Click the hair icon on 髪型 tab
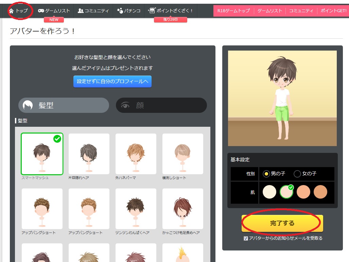The width and height of the screenshot is (349, 262). tap(28, 105)
